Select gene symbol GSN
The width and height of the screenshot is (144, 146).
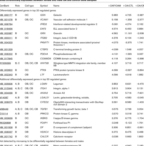[43, 15]
